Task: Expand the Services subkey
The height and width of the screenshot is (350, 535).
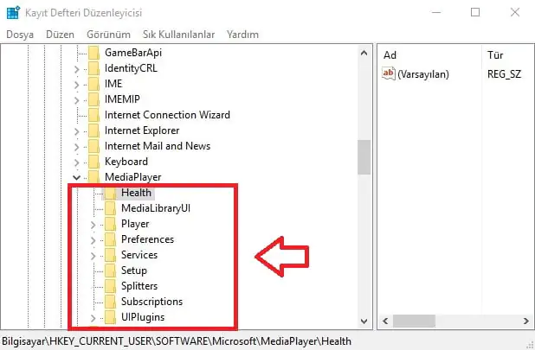Action: click(93, 256)
